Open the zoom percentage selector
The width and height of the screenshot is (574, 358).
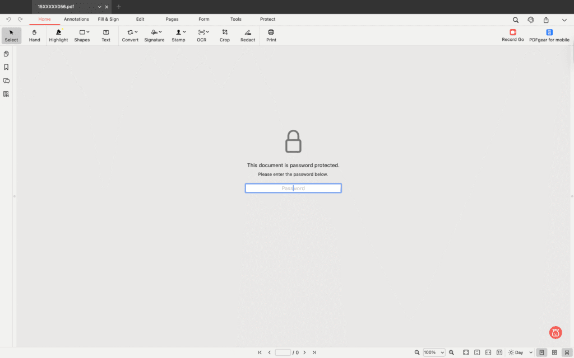(x=433, y=352)
